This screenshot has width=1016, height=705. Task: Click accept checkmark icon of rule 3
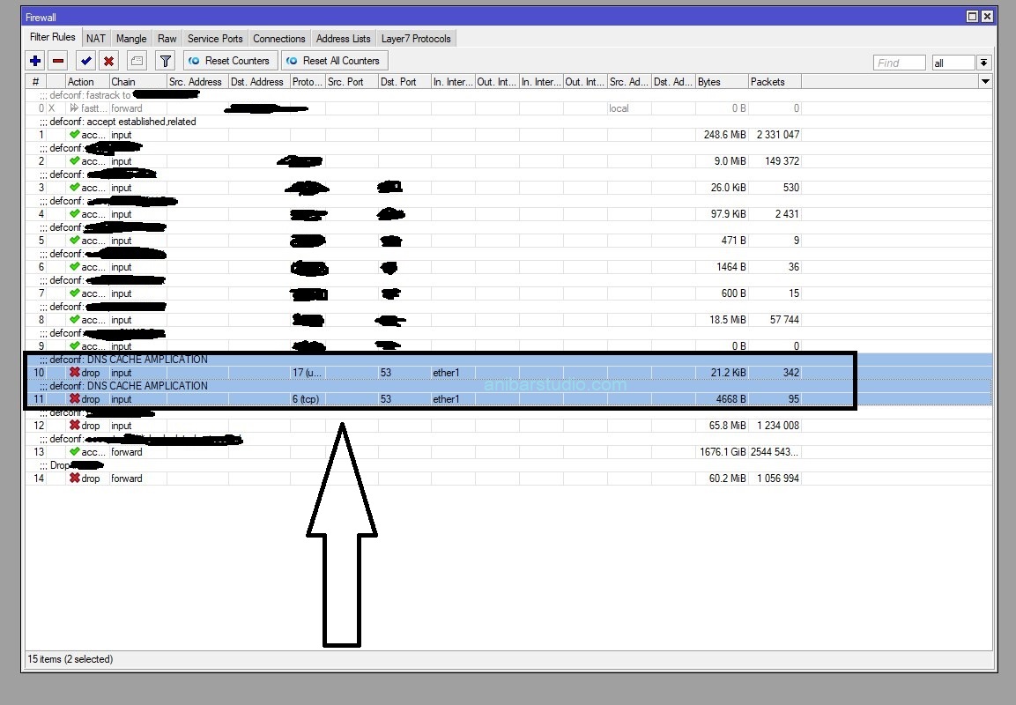[75, 187]
